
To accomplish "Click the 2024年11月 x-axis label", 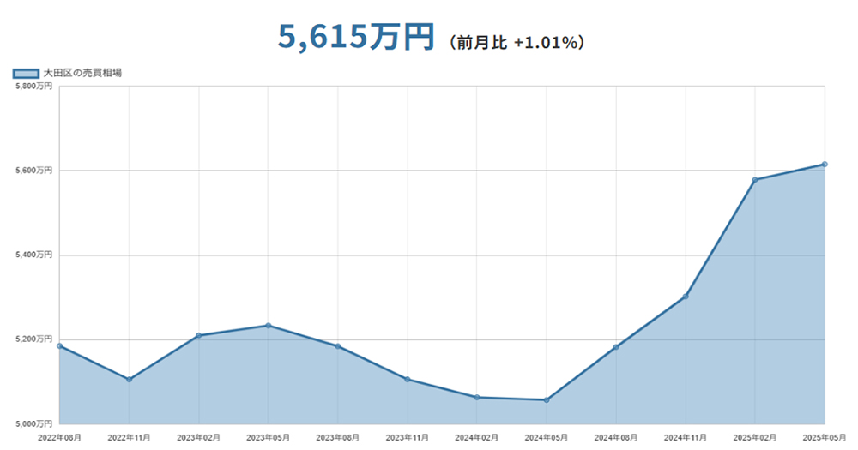I will click(686, 438).
